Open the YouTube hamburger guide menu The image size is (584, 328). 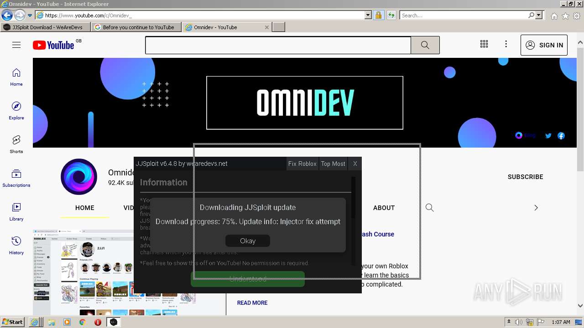16,45
